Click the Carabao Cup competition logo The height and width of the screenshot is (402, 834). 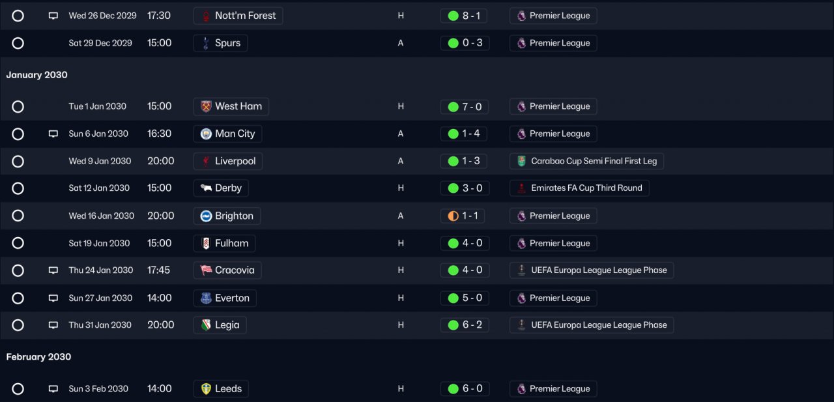tap(521, 161)
